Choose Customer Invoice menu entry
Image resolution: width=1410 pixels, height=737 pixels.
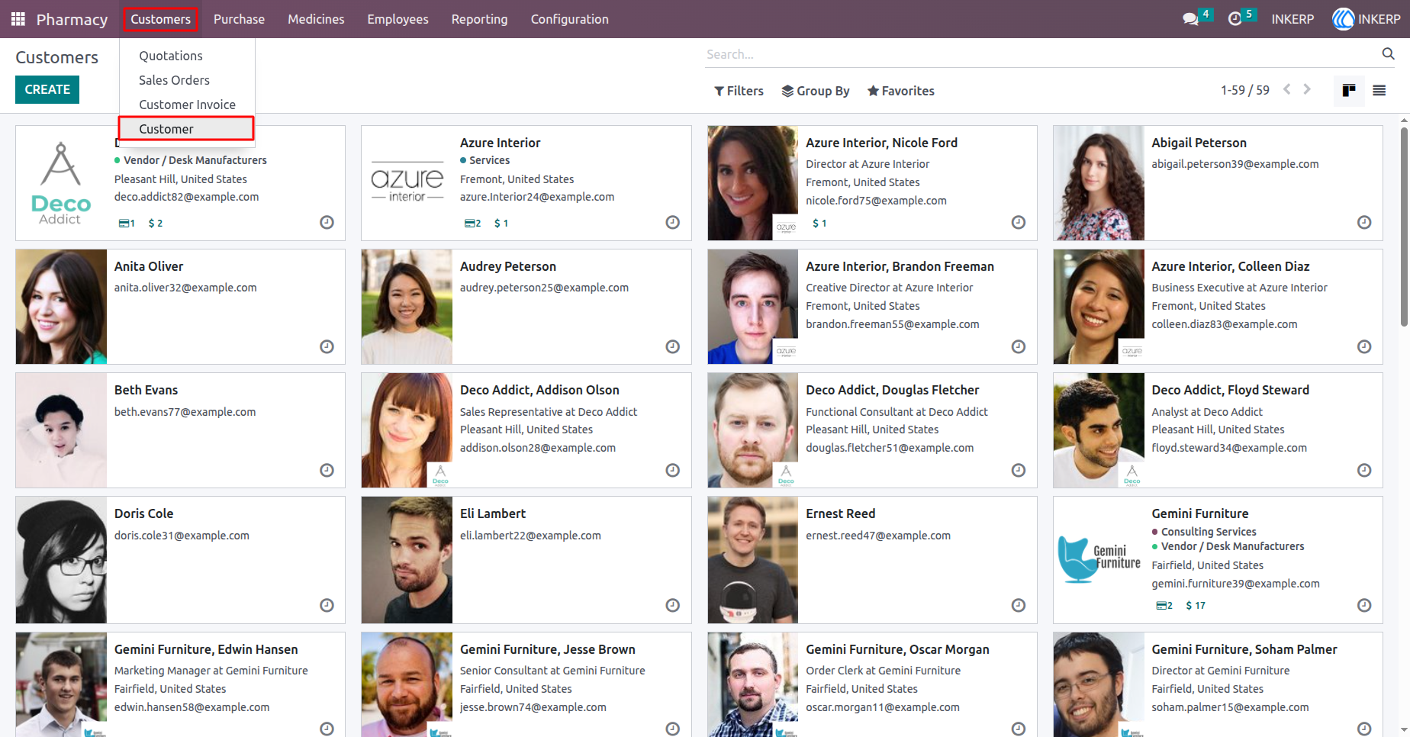[187, 105]
